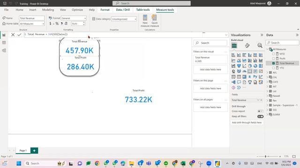The width and height of the screenshot is (300, 168).
Task: Add drill-through fields here well
Action: [x=247, y=122]
